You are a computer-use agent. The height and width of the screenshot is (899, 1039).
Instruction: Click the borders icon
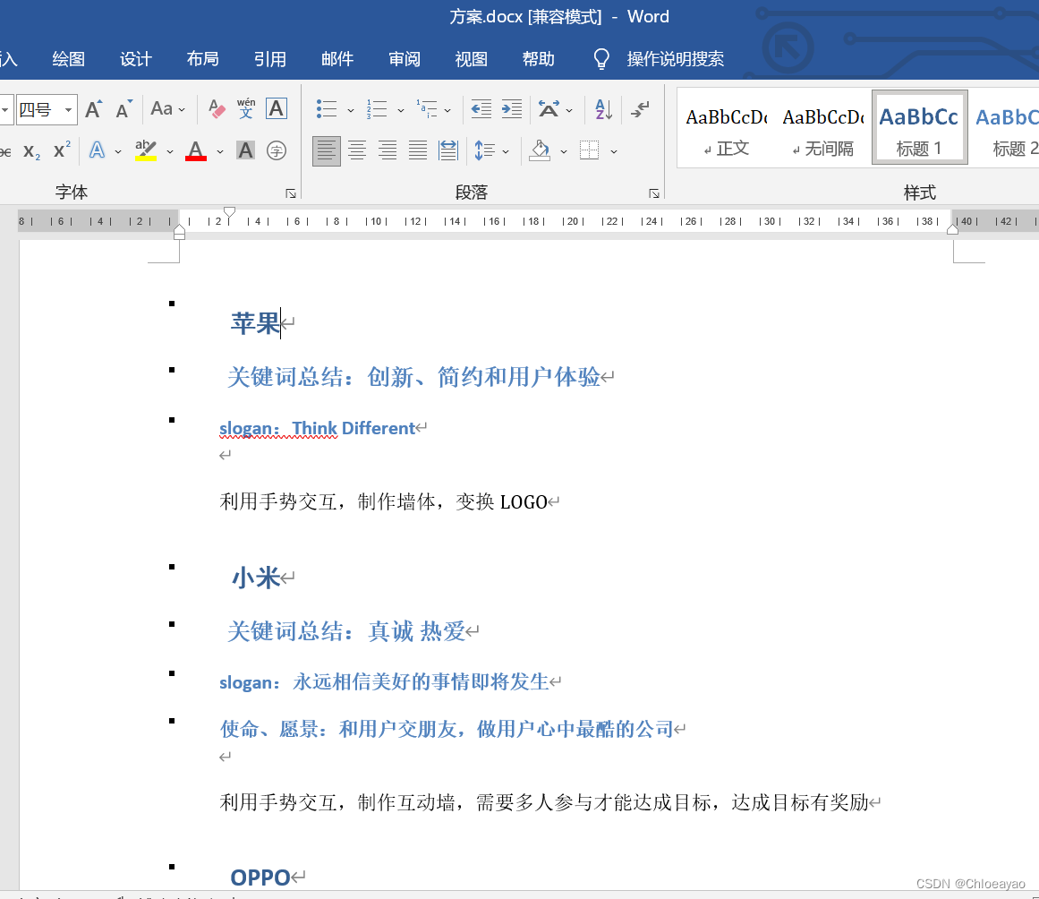coord(589,150)
